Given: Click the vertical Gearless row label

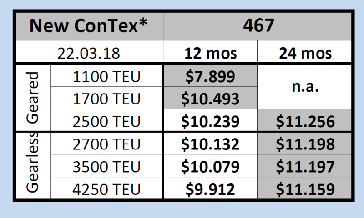Looking at the screenshot, I should click(32, 166).
